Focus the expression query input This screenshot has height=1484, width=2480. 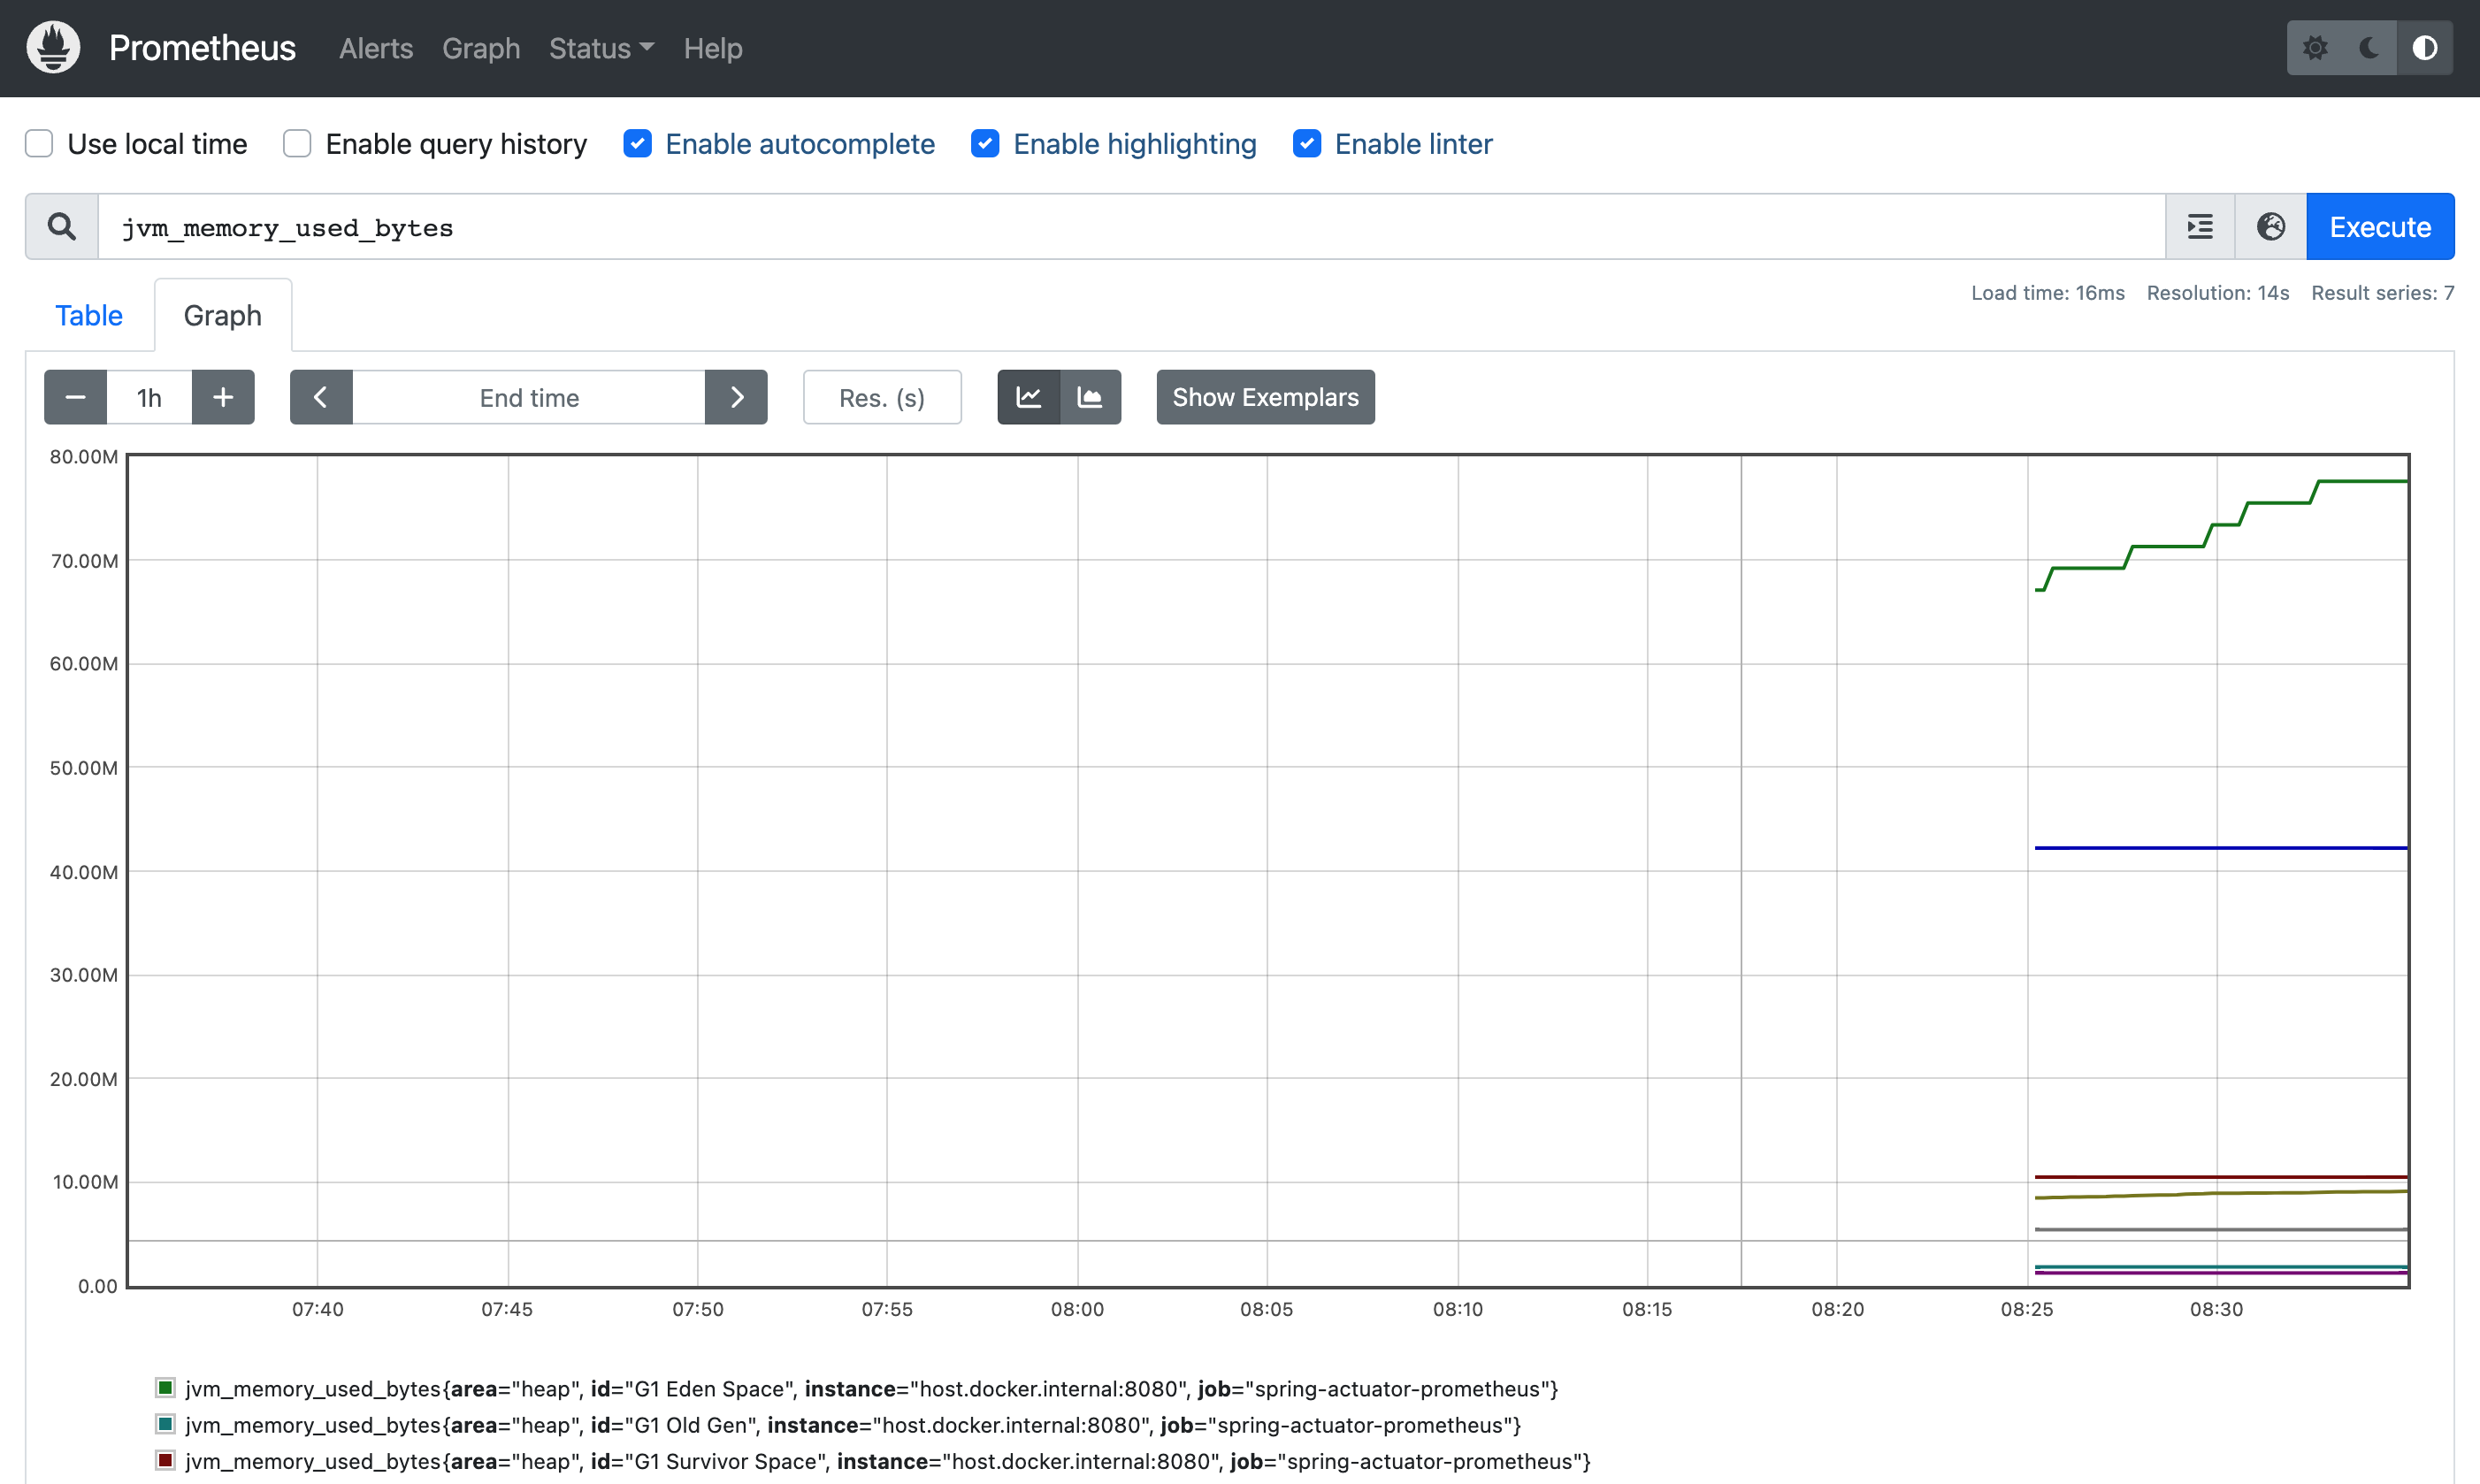click(x=1131, y=226)
